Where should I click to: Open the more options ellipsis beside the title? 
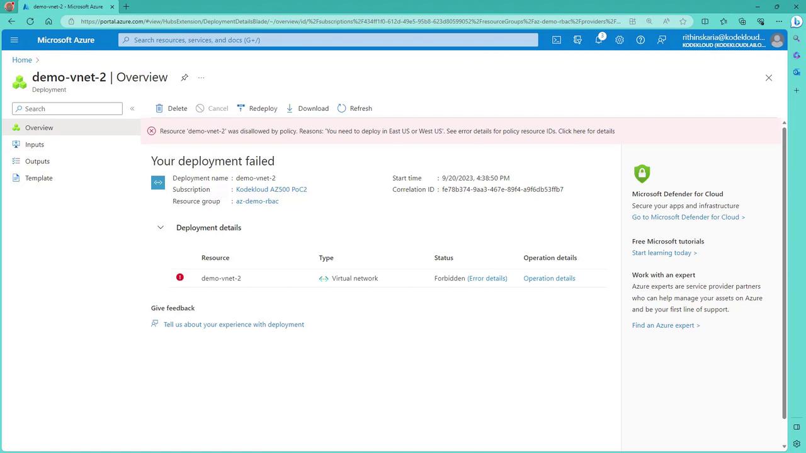201,77
